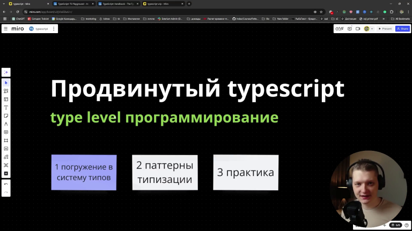The width and height of the screenshot is (412, 231).
Task: Open the mind map tool
Action: pos(6,165)
